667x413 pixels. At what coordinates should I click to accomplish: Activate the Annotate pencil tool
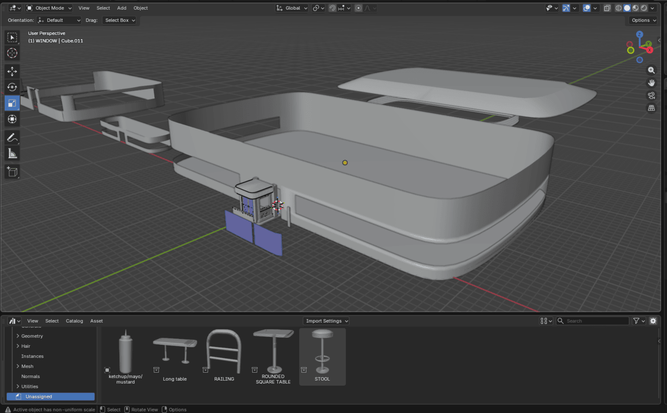click(x=12, y=138)
